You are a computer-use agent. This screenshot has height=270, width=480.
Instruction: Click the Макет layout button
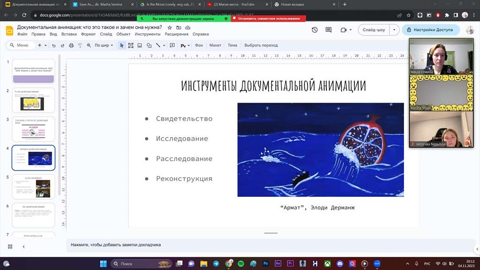pyautogui.click(x=215, y=45)
